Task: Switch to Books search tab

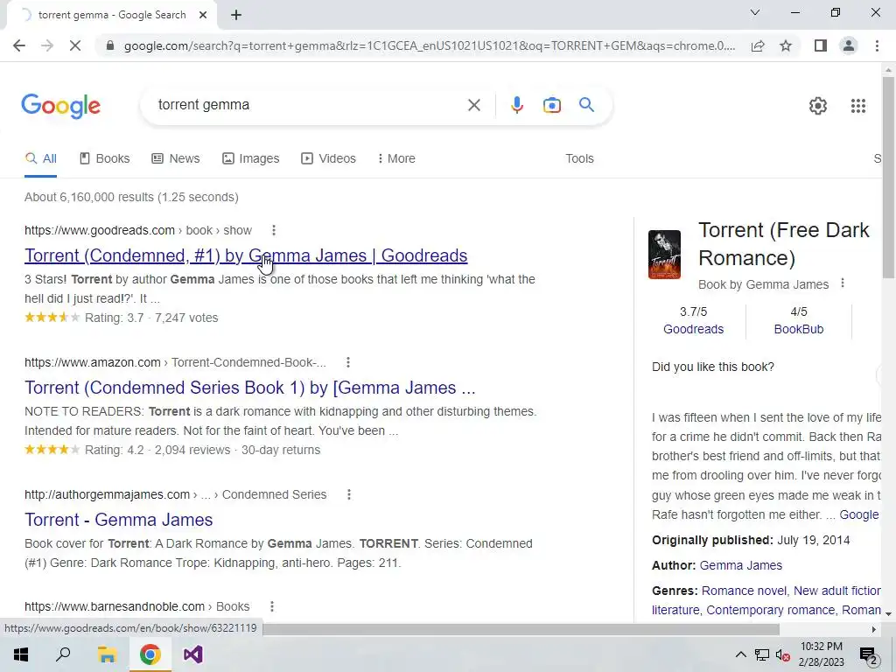Action: coord(105,159)
